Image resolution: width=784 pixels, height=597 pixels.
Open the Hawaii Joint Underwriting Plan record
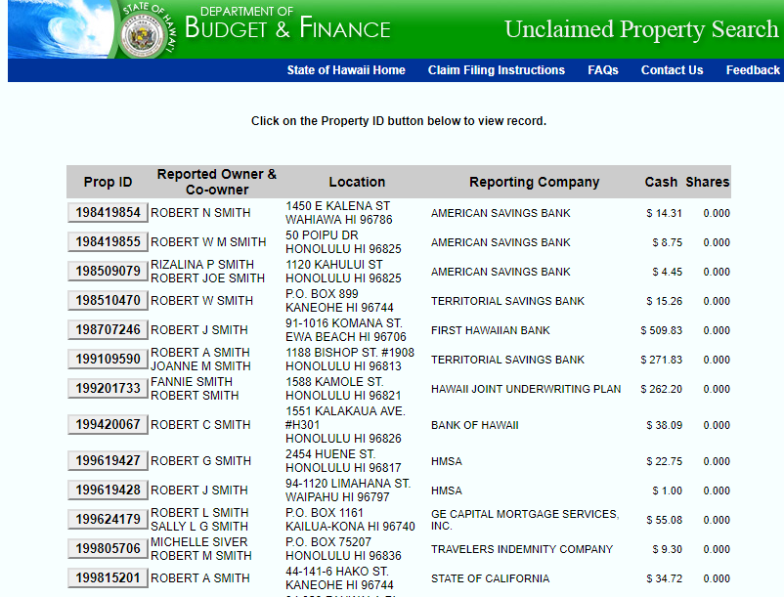108,388
